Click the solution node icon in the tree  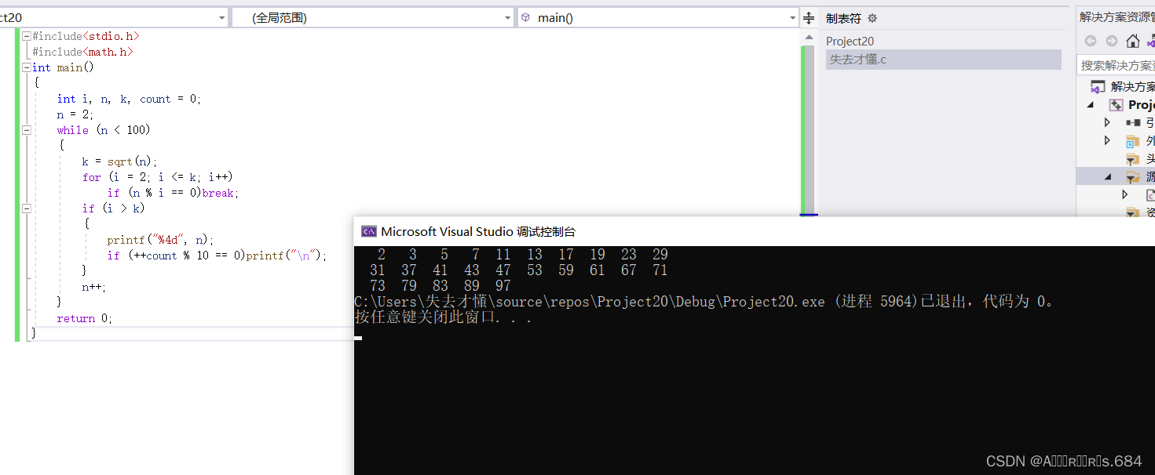(1097, 87)
